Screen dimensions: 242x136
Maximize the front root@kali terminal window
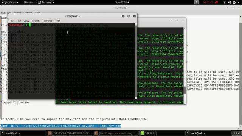click(x=129, y=16)
